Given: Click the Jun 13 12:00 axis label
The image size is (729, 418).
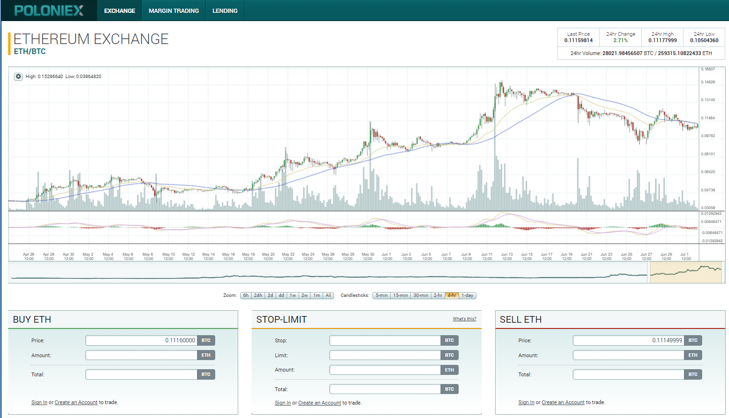Looking at the screenshot, I should (x=507, y=257).
